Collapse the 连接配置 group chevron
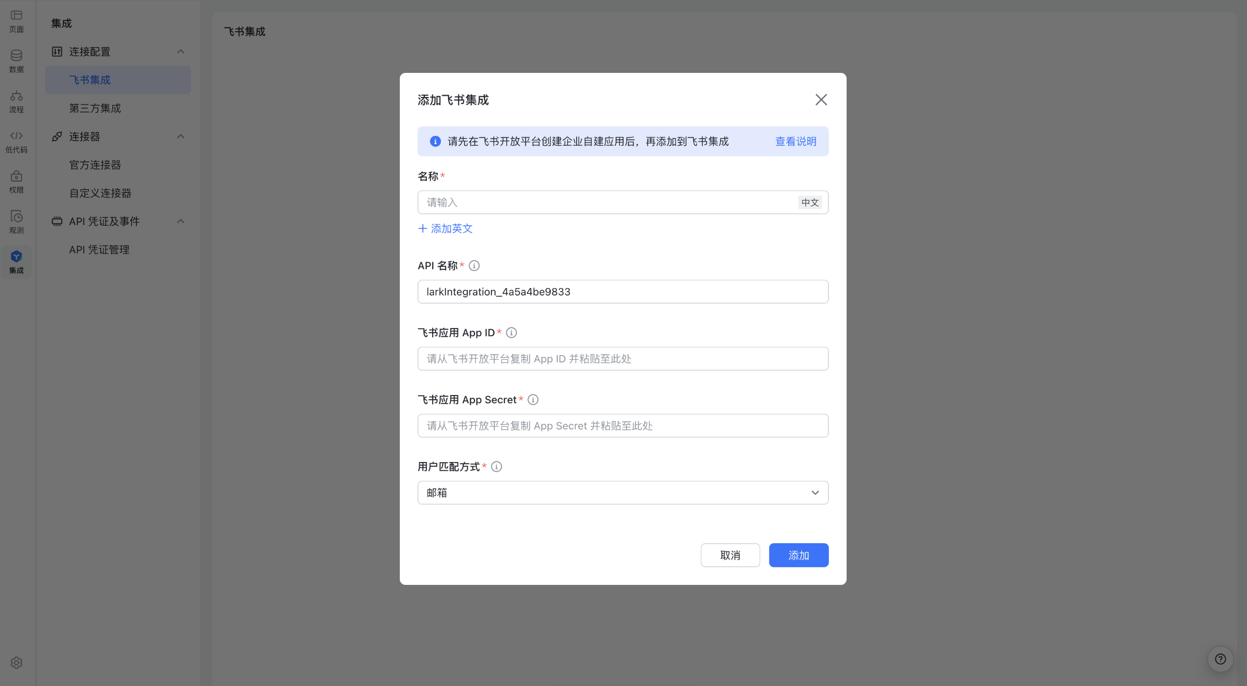Viewport: 1247px width, 686px height. (181, 52)
